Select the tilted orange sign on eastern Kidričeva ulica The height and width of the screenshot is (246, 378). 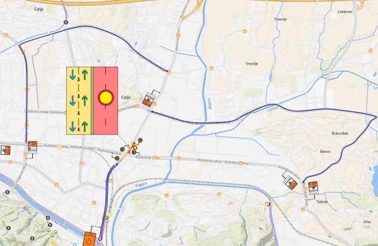[290, 182]
